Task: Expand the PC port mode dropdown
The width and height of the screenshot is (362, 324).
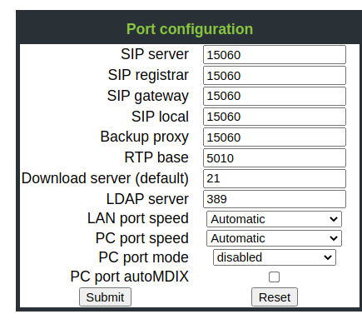Action: (x=275, y=257)
